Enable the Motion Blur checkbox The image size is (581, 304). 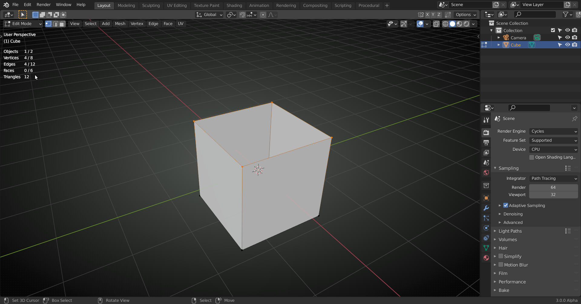(501, 265)
